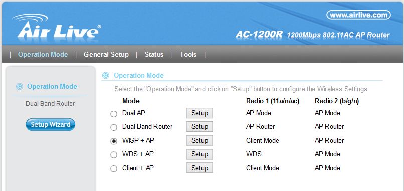Screen dimensions: 404x191
Task: Click the "WDS + AP" mode label
Action: point(138,154)
